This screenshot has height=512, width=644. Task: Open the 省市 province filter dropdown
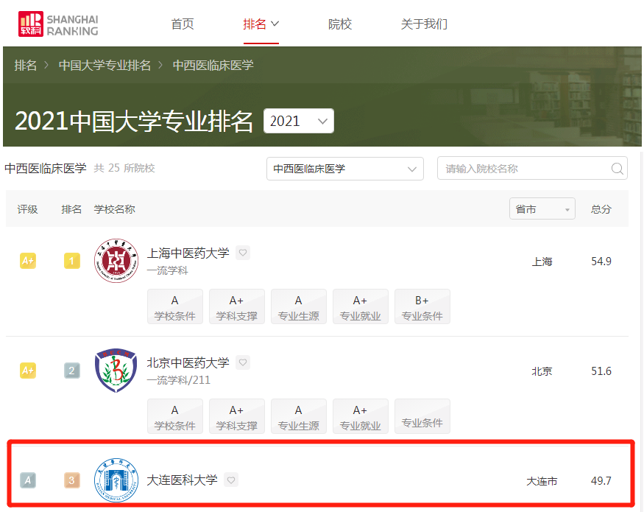(x=542, y=208)
